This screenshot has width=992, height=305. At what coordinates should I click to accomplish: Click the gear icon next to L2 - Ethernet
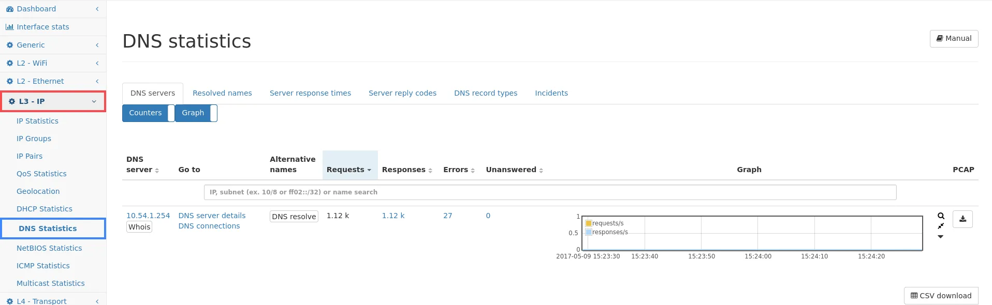[x=9, y=81]
